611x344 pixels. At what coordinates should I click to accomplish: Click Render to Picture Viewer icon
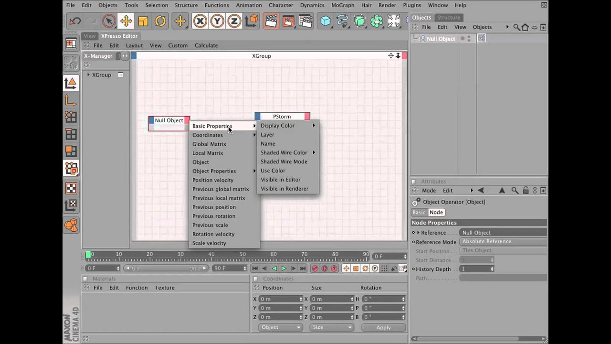coord(288,21)
